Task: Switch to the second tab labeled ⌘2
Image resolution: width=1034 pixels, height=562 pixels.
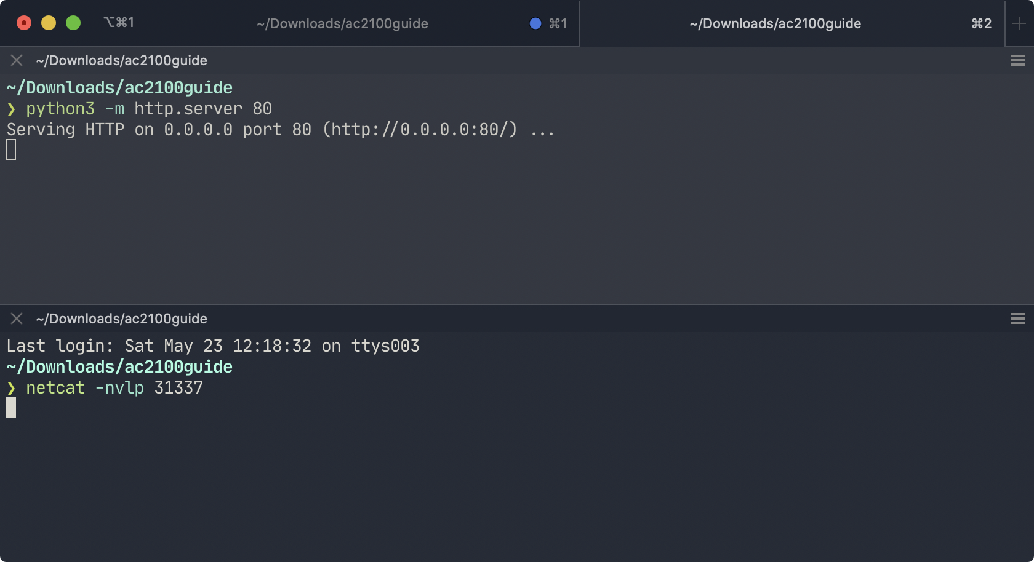Action: click(x=792, y=23)
